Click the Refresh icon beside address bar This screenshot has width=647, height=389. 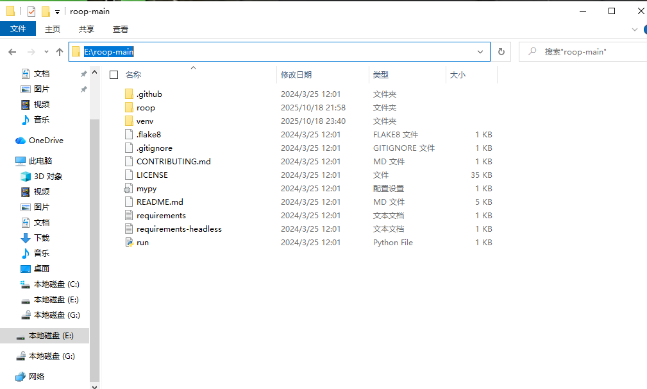coord(501,51)
